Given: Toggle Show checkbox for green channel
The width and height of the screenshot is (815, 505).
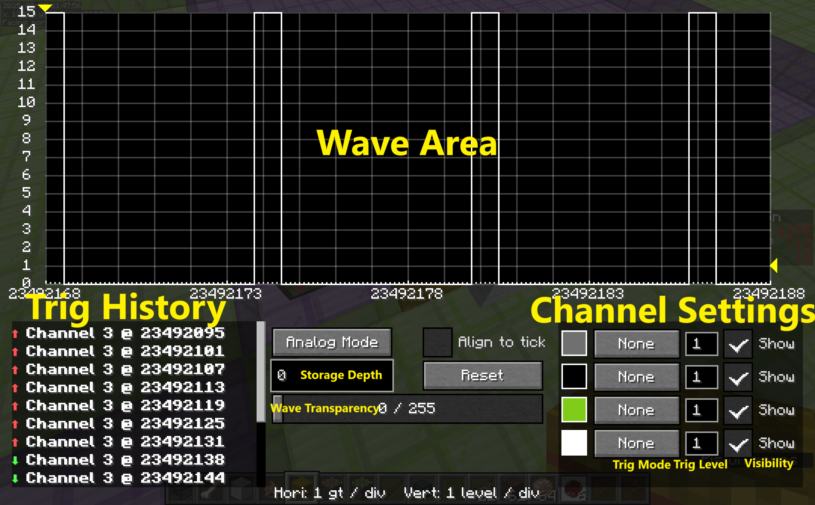Looking at the screenshot, I should click(x=738, y=410).
